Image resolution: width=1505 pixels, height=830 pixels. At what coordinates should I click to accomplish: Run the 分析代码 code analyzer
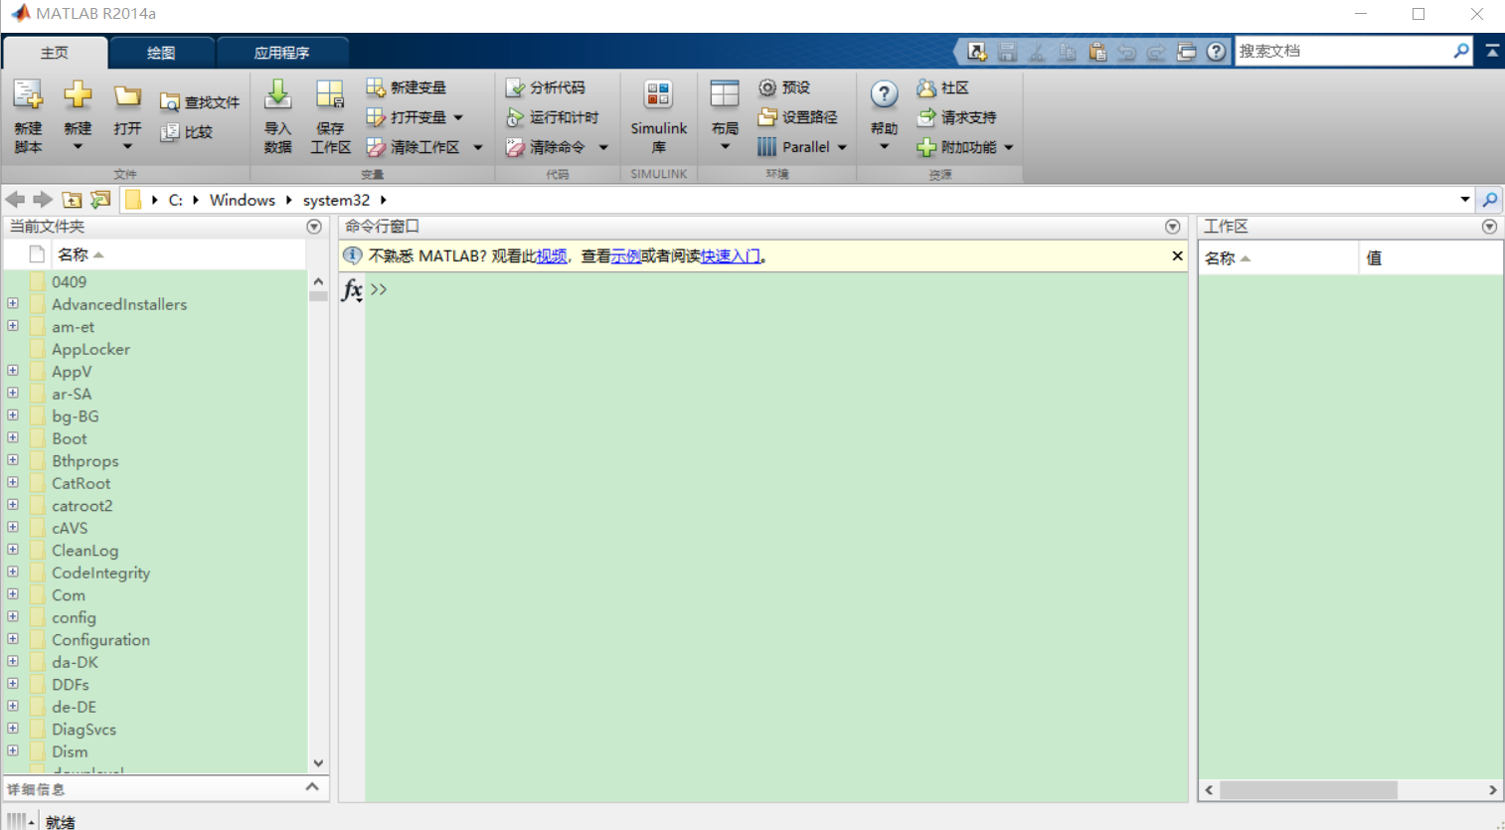548,87
